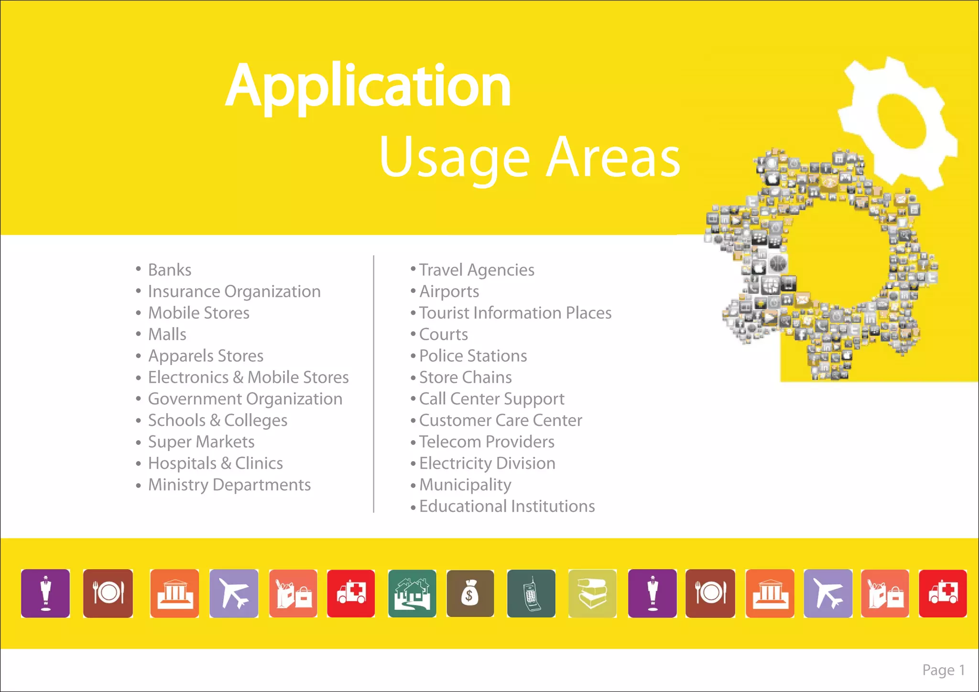Select 'Insurance Organization' in the list
Viewport: 979px width, 692px height.
[x=234, y=292]
